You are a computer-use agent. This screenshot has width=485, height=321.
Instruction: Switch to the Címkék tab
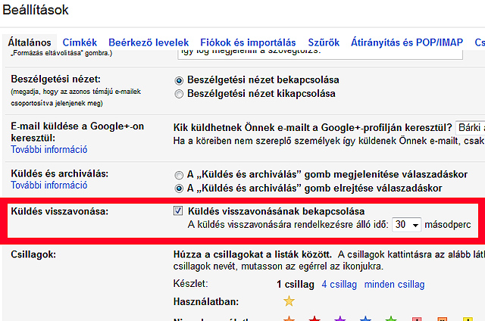click(x=80, y=42)
